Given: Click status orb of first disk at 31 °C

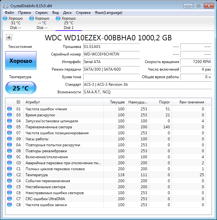Looking at the screenshot, I should 5,18.
